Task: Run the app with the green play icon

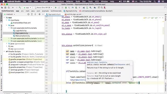Action: (56, 8)
